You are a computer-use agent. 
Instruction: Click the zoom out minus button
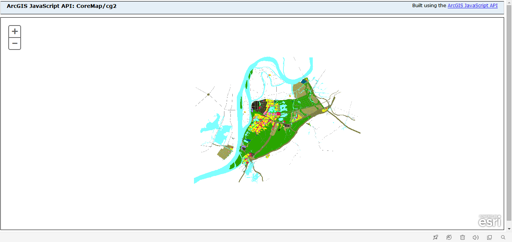tap(15, 44)
